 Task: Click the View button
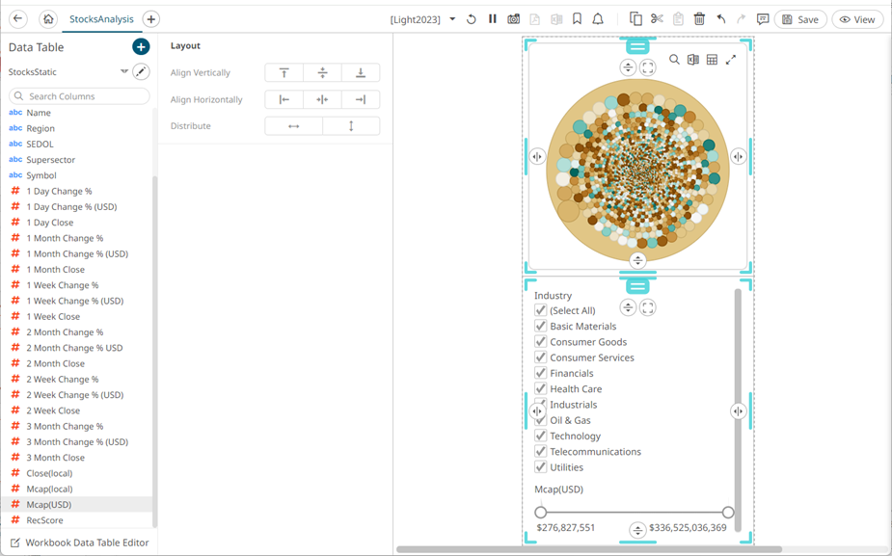click(x=857, y=19)
